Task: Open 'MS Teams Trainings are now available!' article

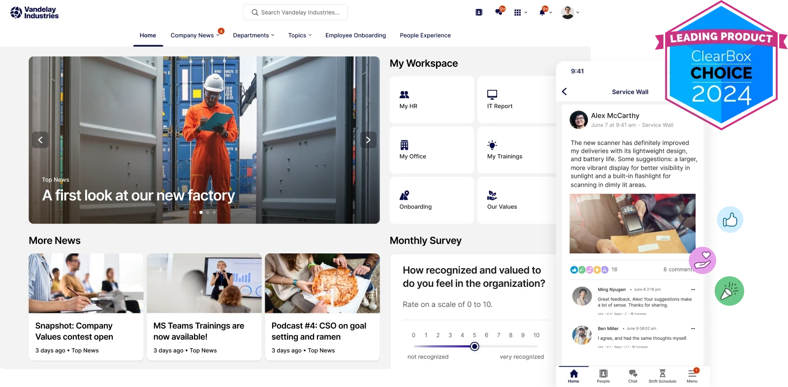Action: pos(199,332)
